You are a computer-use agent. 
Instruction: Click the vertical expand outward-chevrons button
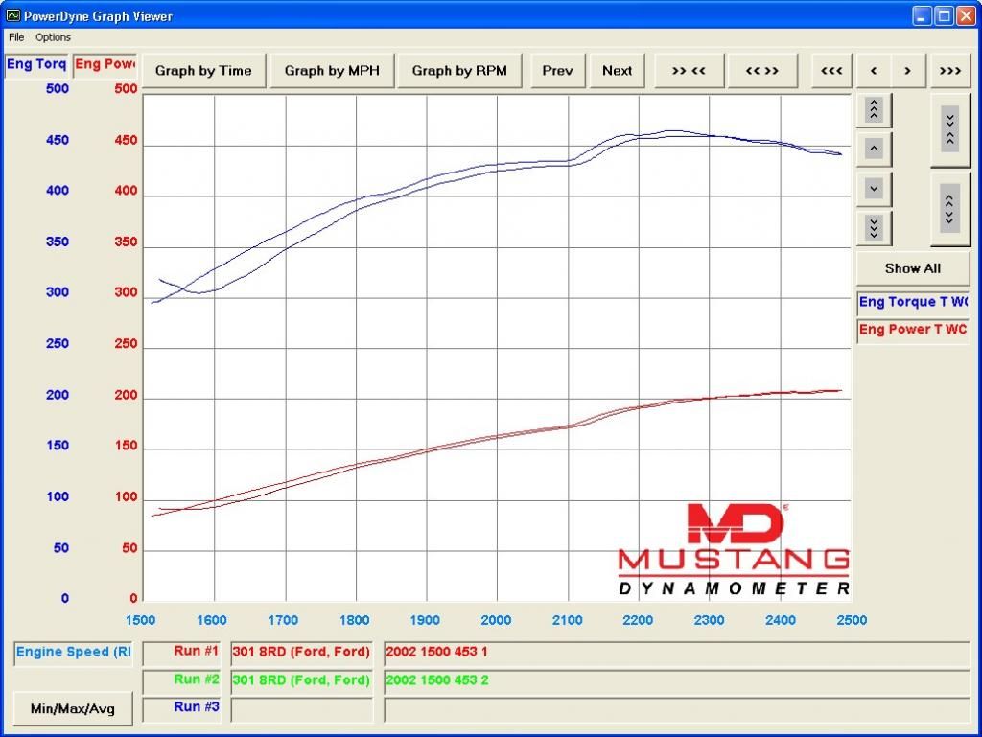click(949, 209)
